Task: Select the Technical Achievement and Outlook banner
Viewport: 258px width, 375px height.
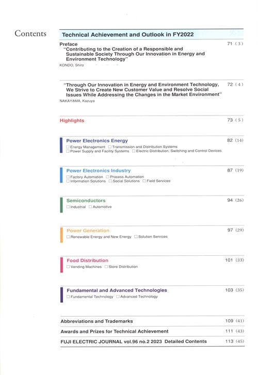Action: click(152, 35)
